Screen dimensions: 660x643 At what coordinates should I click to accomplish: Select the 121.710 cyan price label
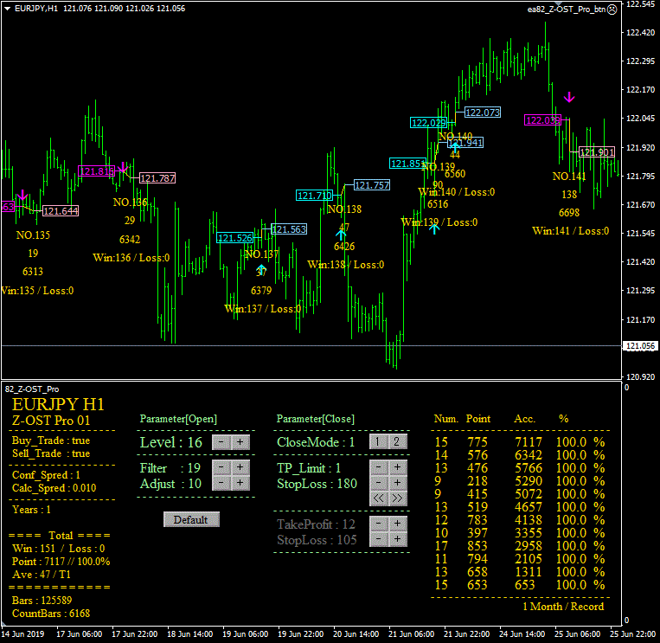pos(314,196)
